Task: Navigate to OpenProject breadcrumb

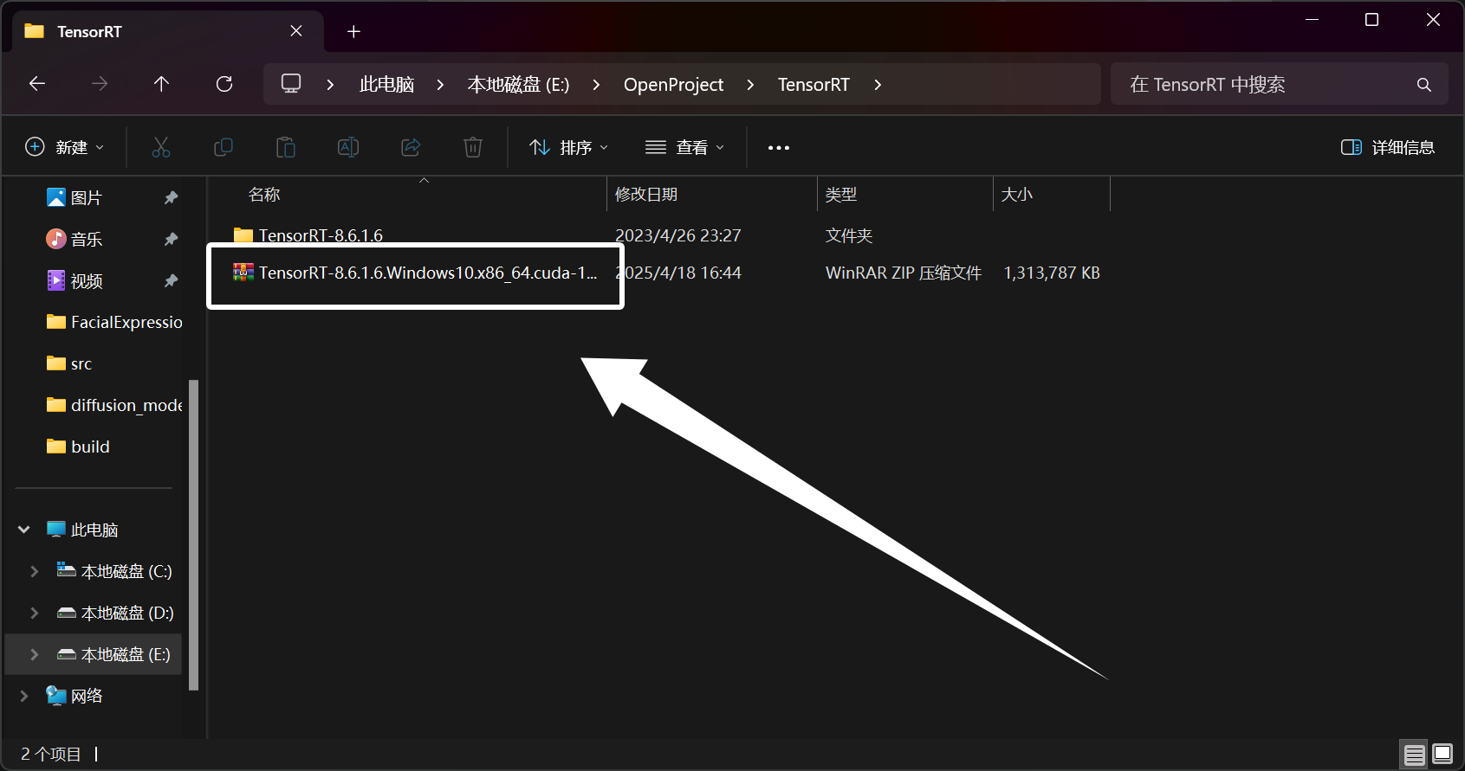Action: point(673,85)
